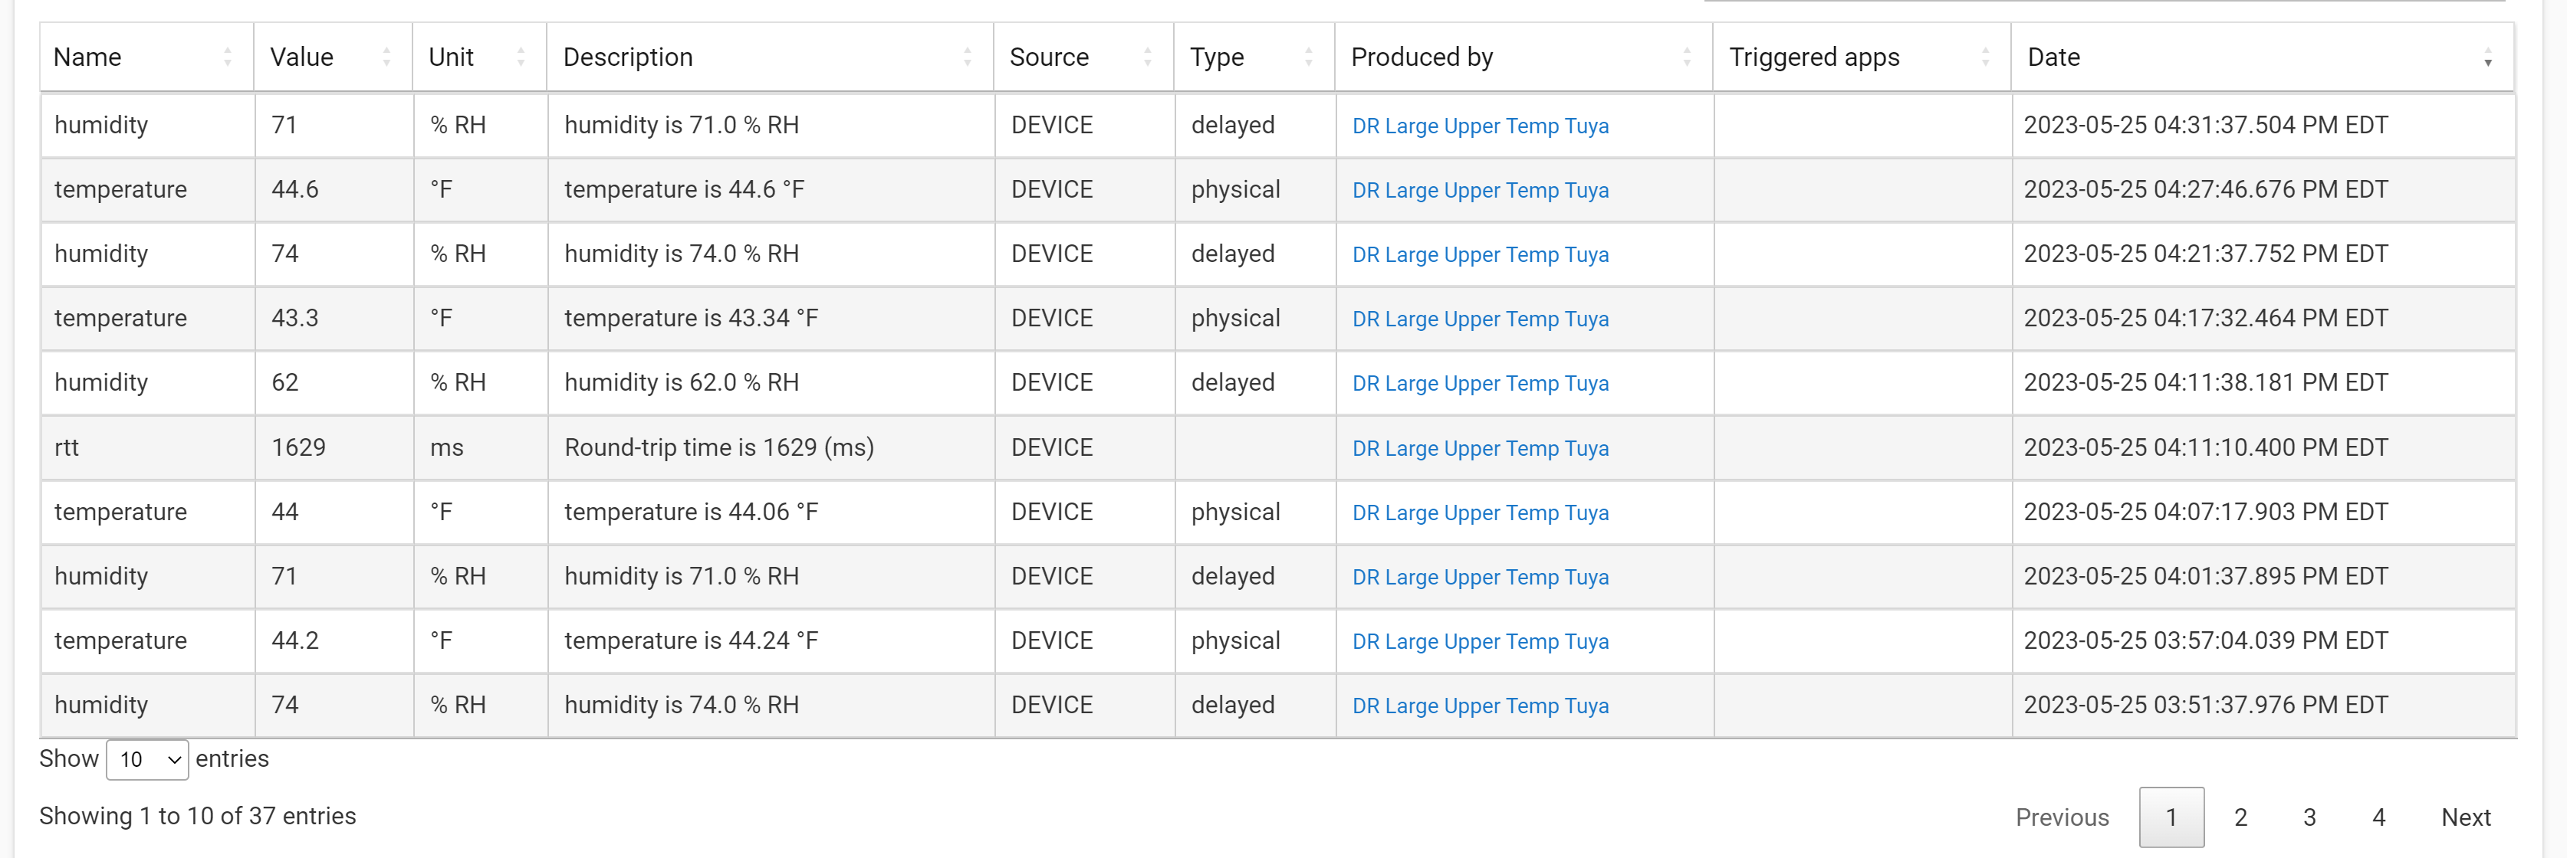Open device link in 04:31:37.504 PM row
The image size is (2567, 858).
1480,126
